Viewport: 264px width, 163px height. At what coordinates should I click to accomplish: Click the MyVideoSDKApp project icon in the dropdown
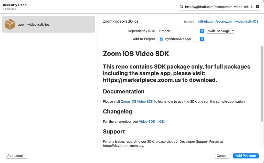pyautogui.click(x=161, y=39)
